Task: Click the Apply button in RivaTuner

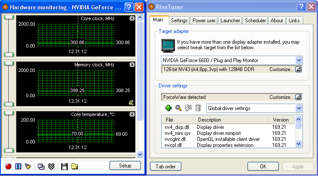Action: [298, 167]
